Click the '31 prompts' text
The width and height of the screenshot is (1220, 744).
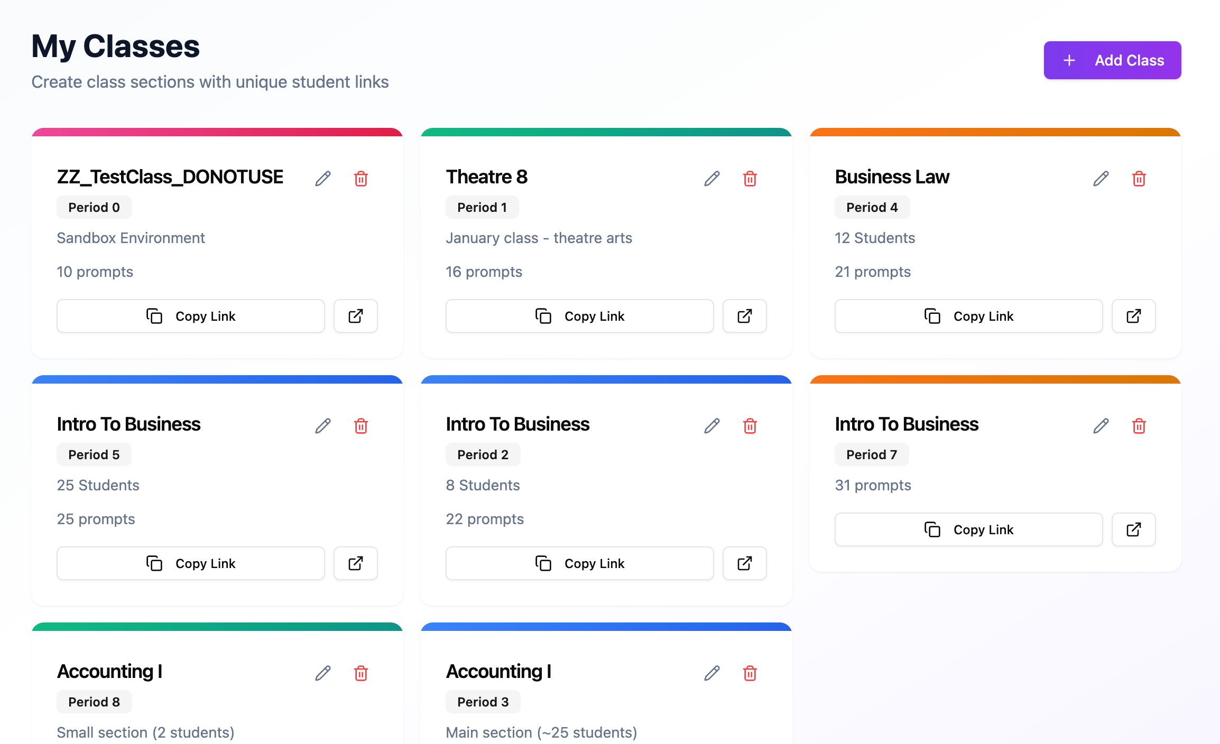click(873, 485)
